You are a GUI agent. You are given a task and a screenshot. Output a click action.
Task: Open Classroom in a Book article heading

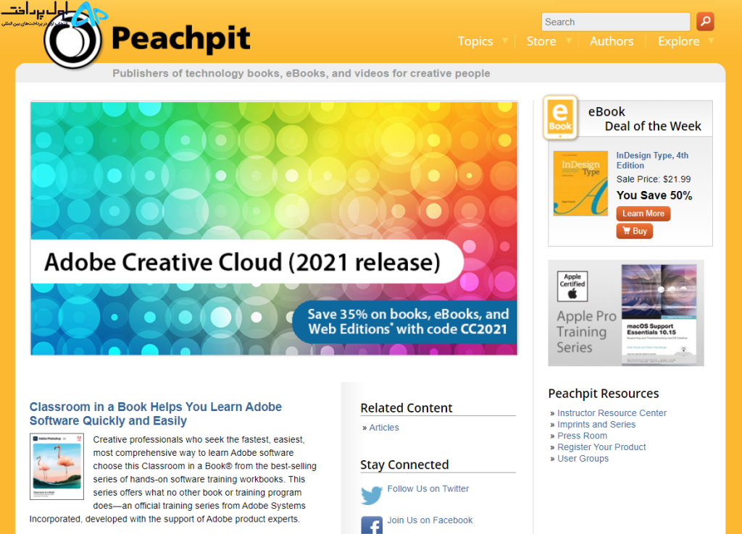(x=156, y=413)
